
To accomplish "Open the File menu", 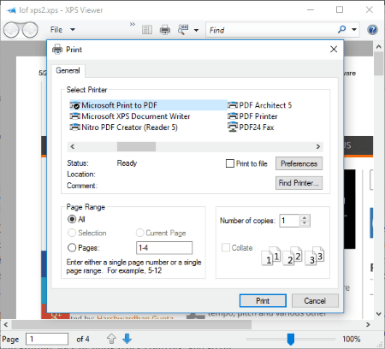I will pos(56,30).
